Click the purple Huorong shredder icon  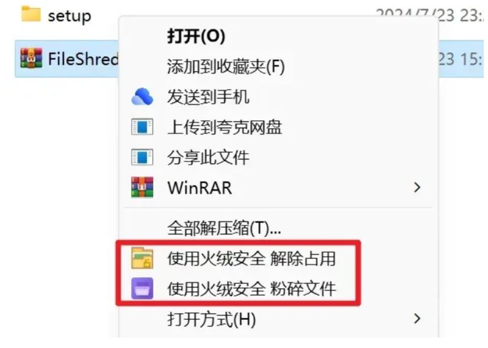pyautogui.click(x=142, y=289)
